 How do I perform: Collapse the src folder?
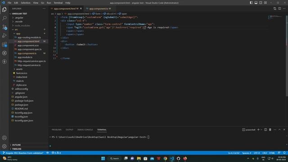16,29
